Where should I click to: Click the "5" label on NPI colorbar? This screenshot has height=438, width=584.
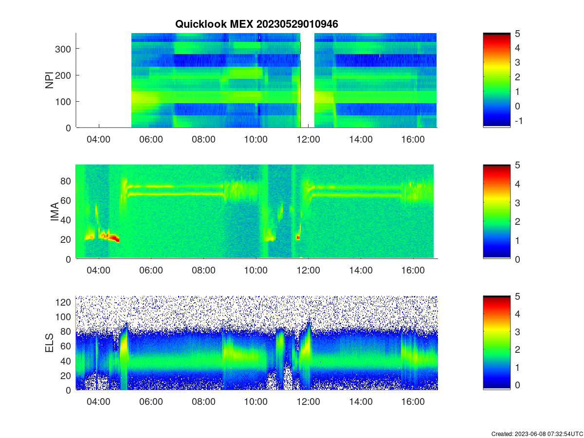518,33
